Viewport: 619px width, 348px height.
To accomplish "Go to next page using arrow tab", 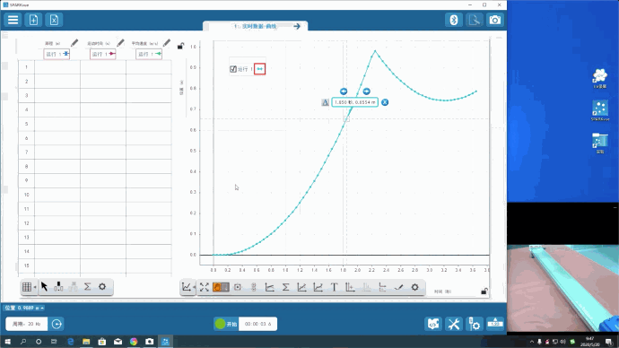I will click(x=297, y=26).
